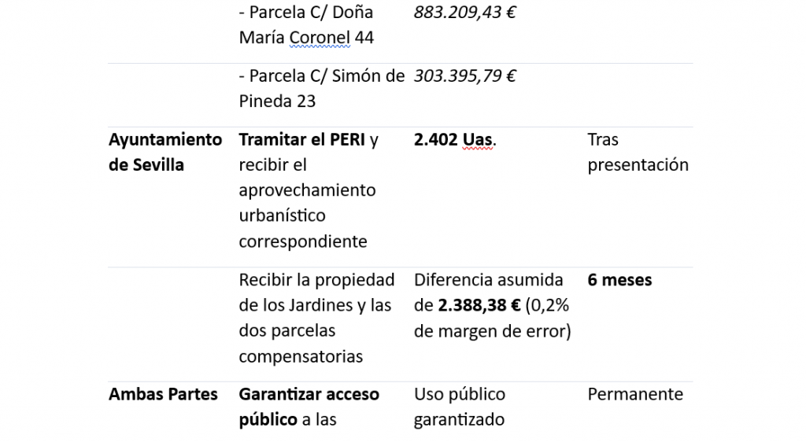The height and width of the screenshot is (442, 806).
Task: Click the "de Sevilla" bold text
Action: (146, 165)
